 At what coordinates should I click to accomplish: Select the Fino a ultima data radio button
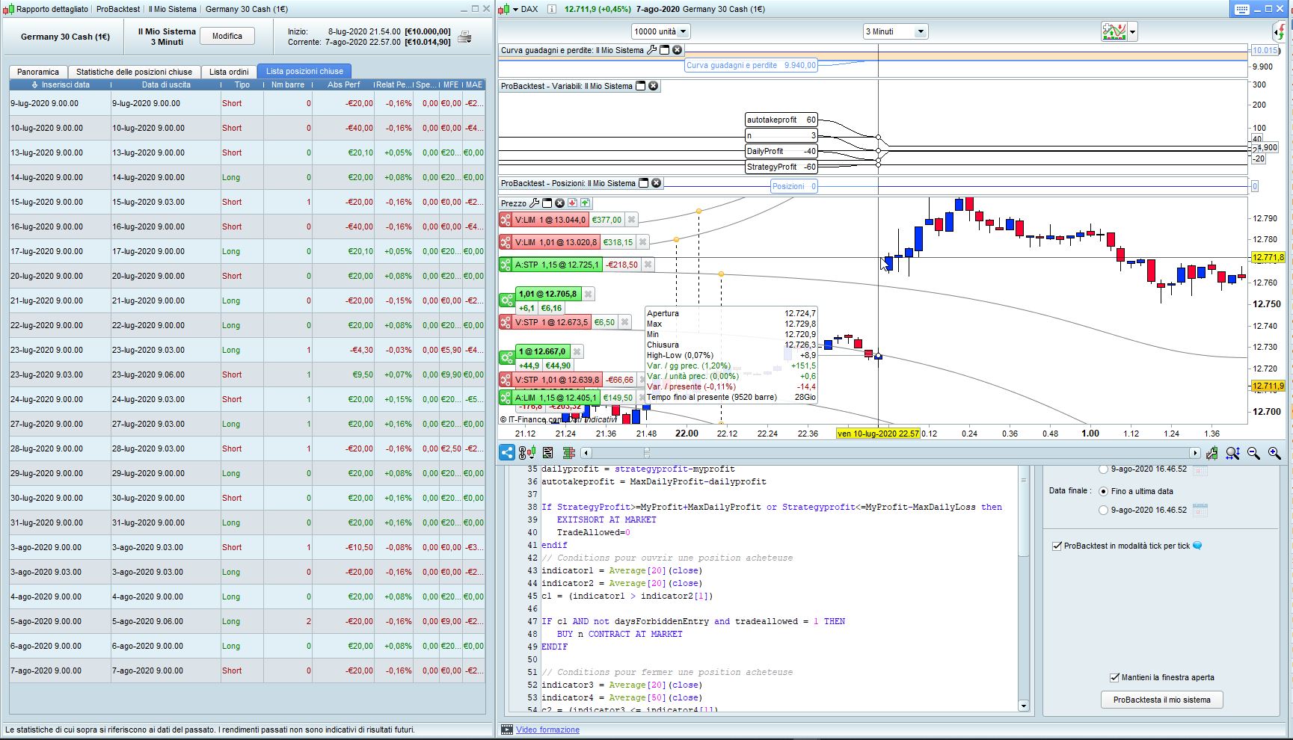(1103, 491)
